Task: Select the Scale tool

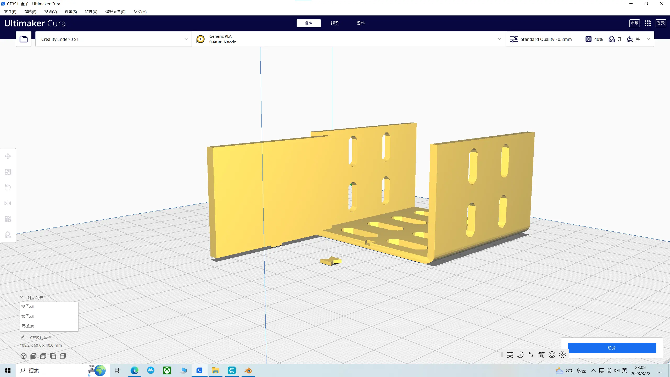Action: 8,172
